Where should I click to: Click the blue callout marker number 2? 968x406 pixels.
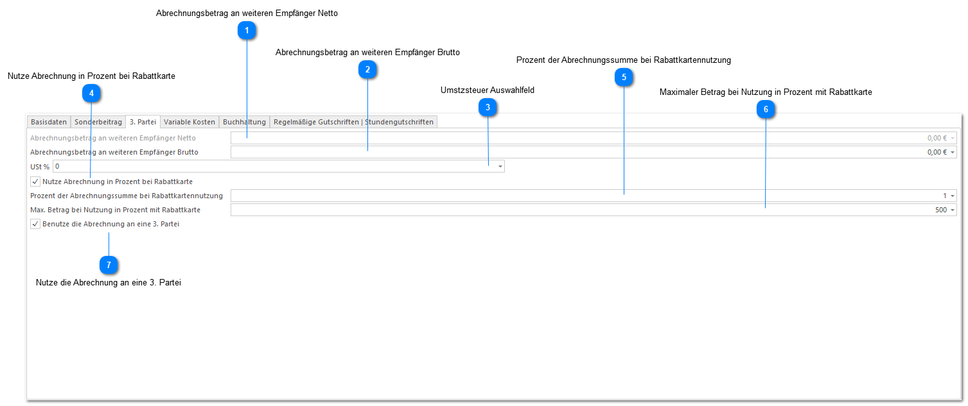(367, 69)
